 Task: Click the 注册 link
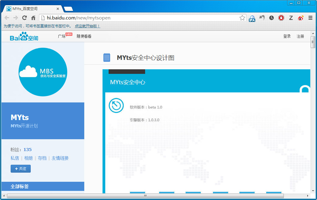300,36
